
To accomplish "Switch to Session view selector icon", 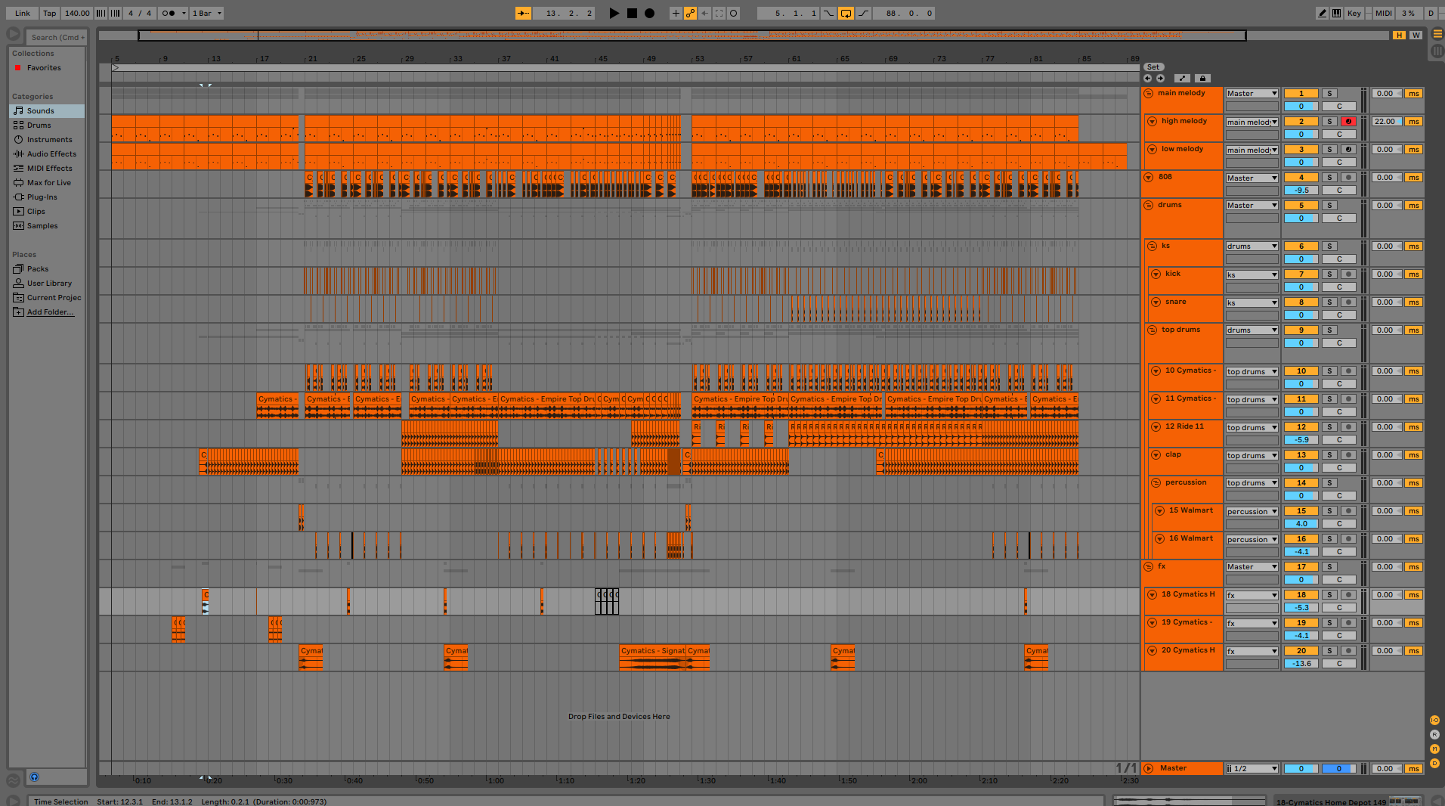I will click(x=1437, y=51).
